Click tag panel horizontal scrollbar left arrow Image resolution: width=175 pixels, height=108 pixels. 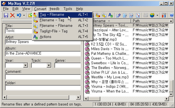pos(4,97)
